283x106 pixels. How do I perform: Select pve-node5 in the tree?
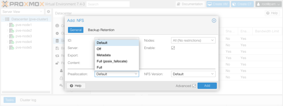pos(24,48)
